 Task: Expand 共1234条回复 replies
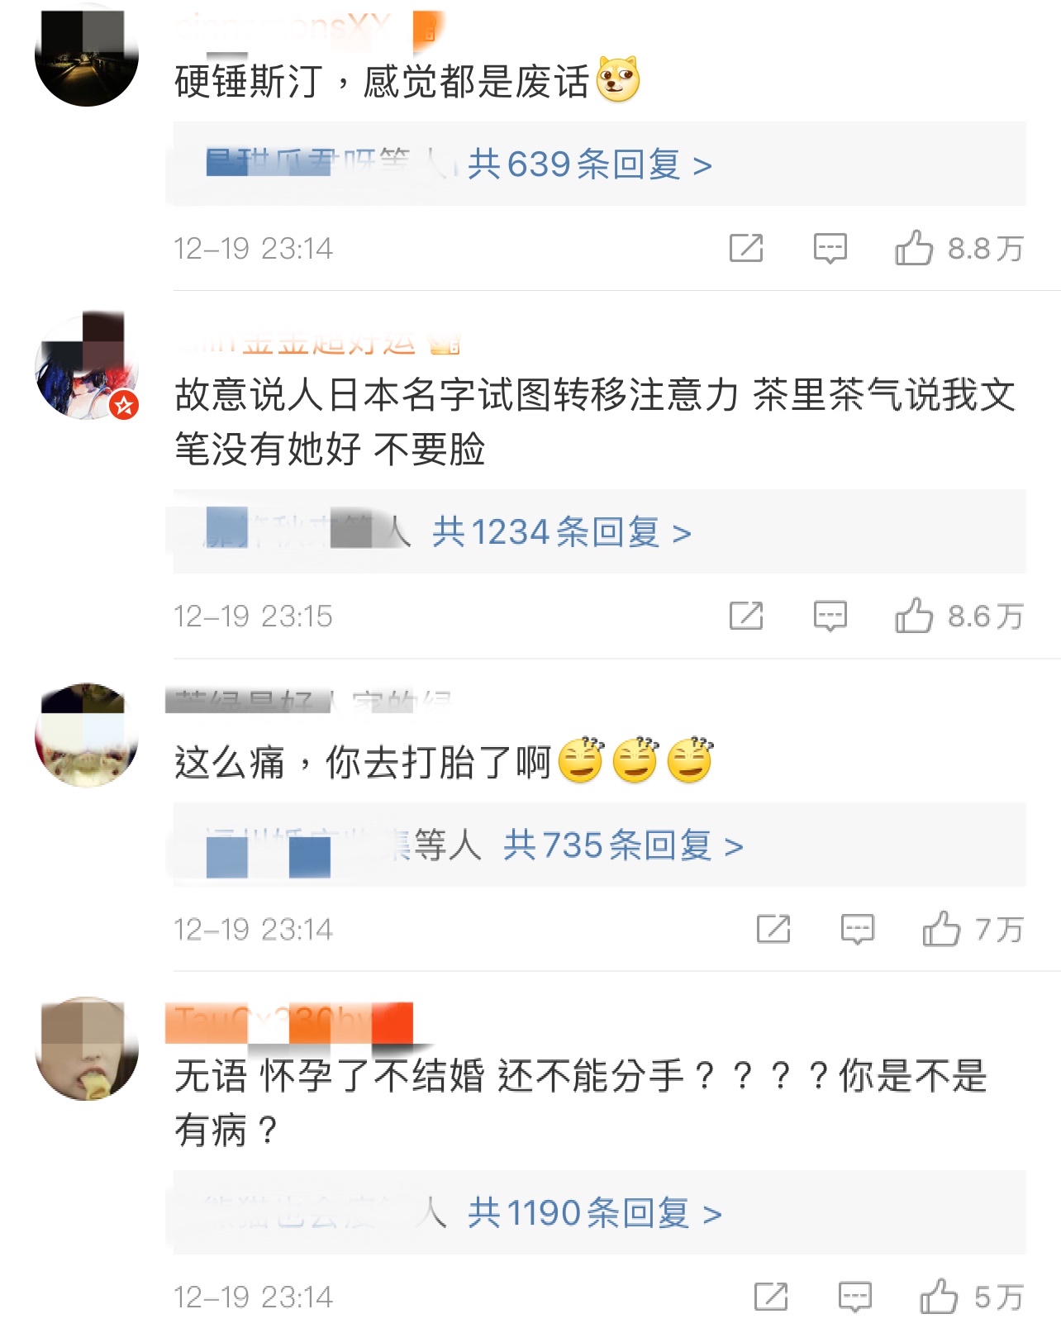[562, 532]
